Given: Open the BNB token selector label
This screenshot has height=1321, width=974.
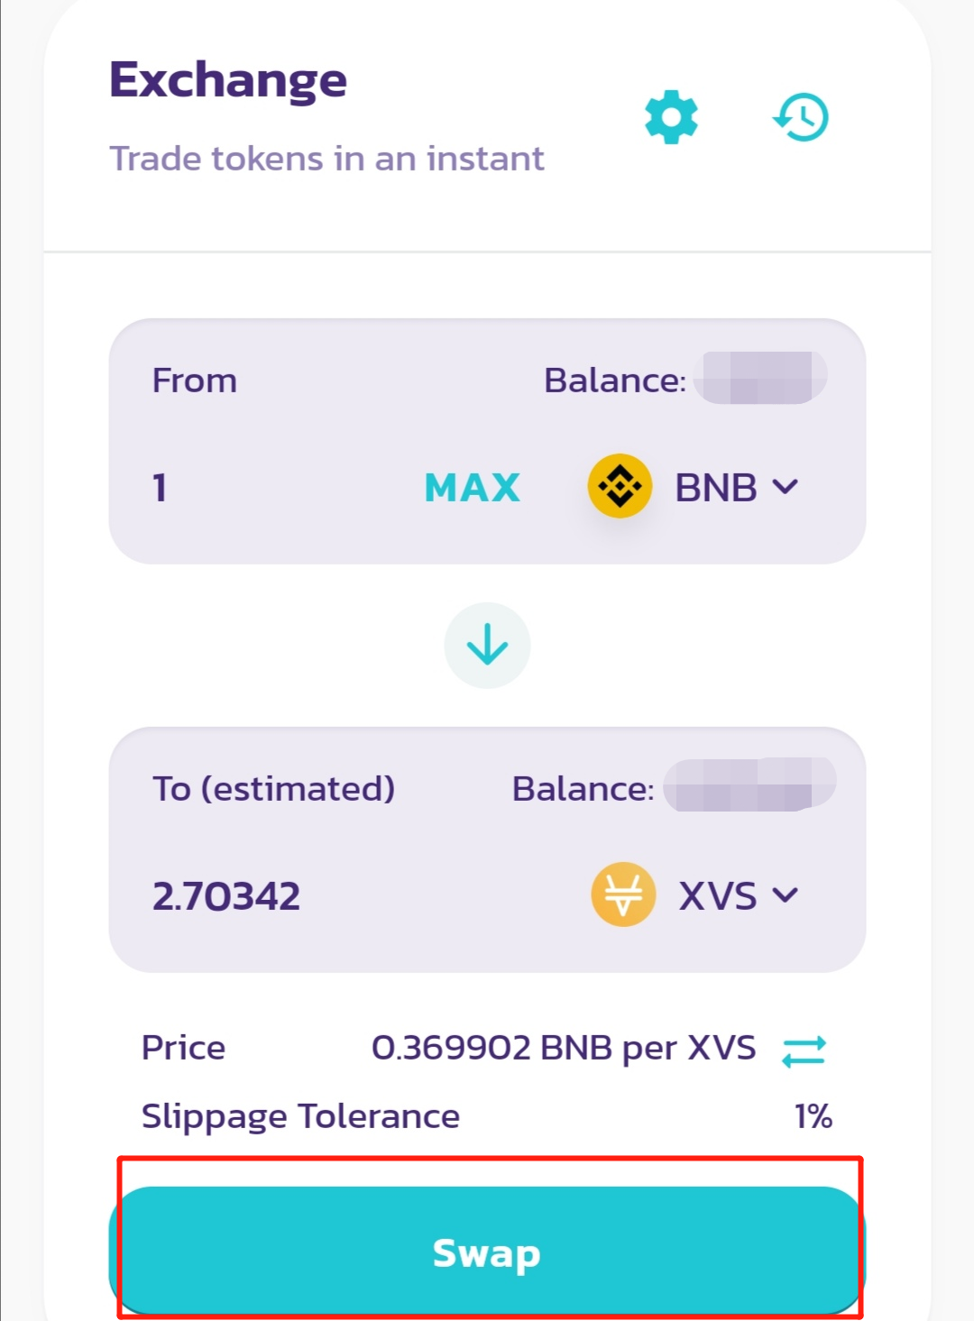Looking at the screenshot, I should click(x=716, y=488).
